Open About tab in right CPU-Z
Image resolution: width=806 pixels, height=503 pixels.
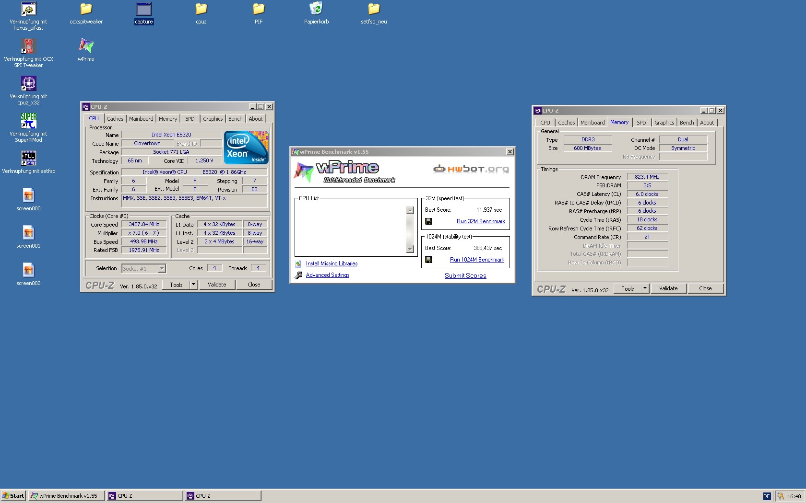coord(707,123)
